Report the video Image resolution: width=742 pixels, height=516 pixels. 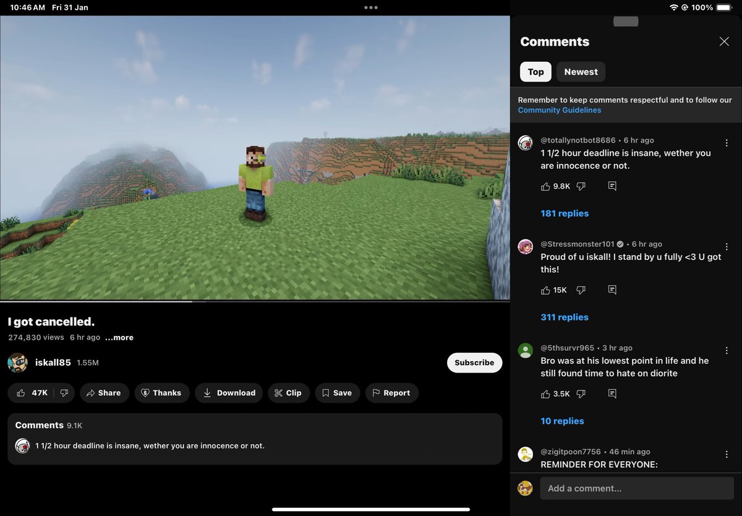pyautogui.click(x=391, y=393)
